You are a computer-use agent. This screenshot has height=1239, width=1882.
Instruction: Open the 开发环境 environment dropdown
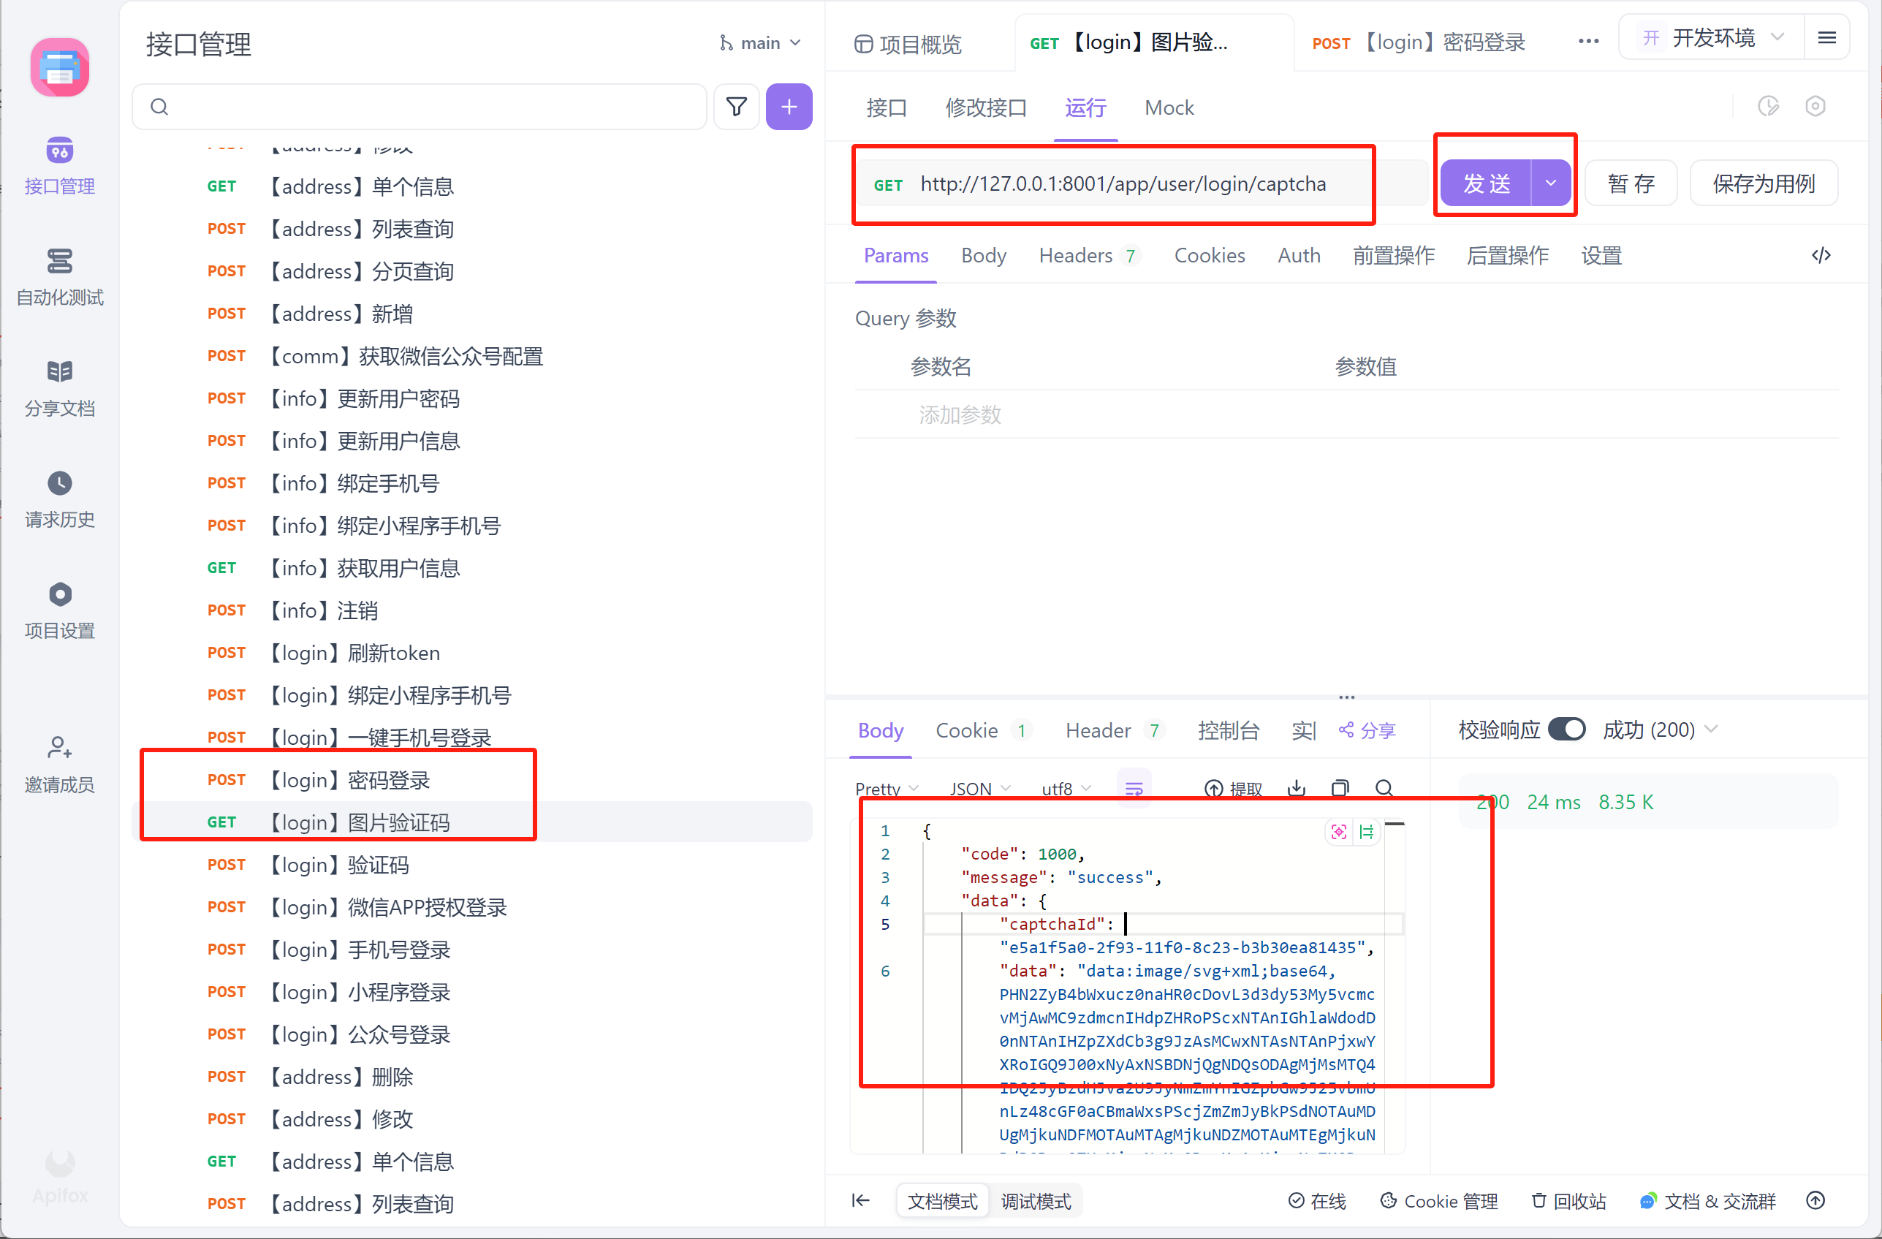[x=1712, y=38]
